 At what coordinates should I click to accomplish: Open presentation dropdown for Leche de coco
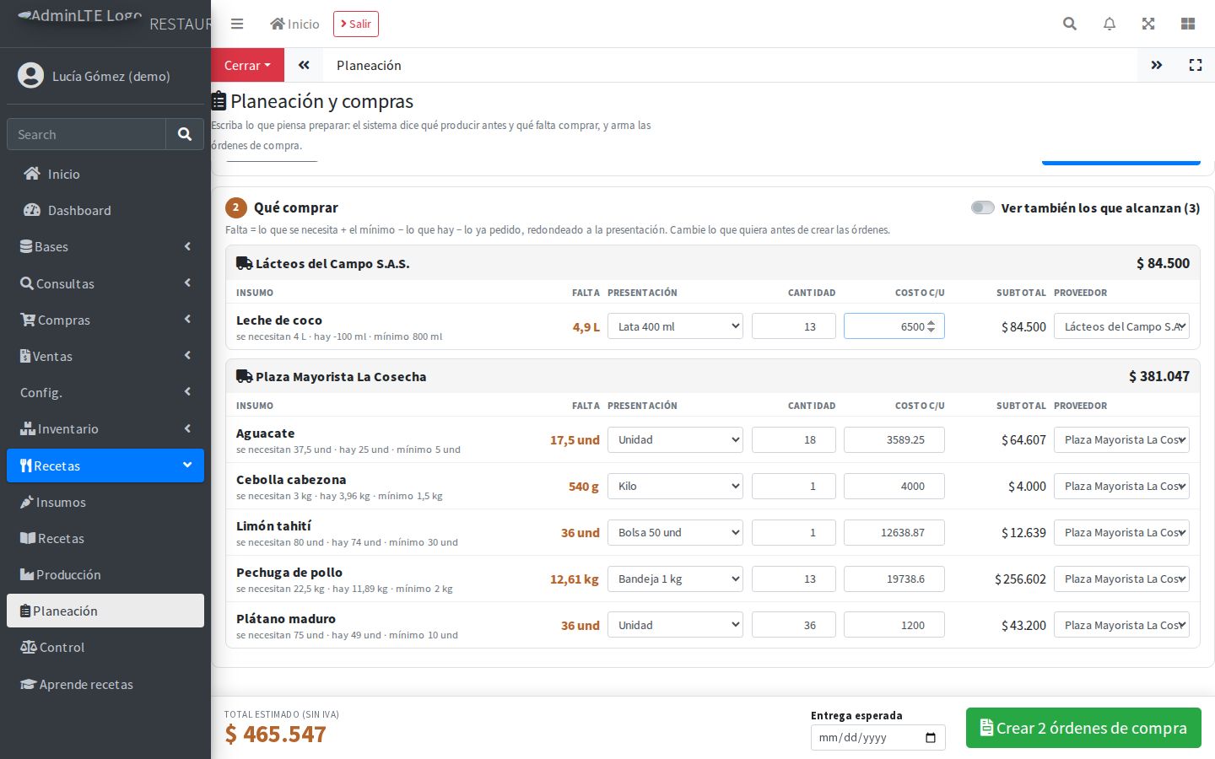point(675,326)
